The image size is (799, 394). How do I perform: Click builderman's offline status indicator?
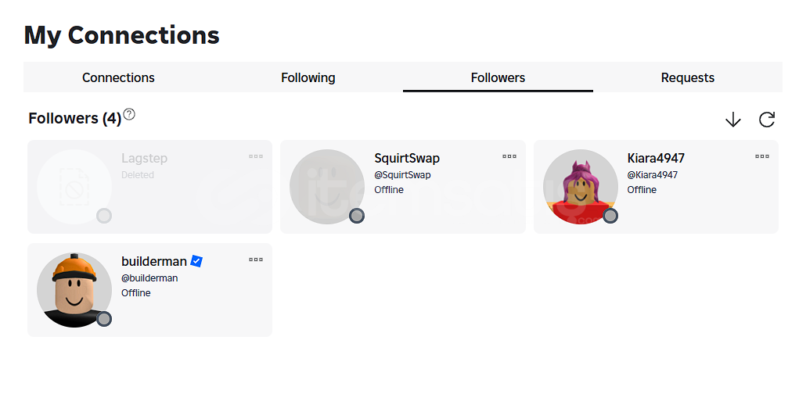(104, 319)
